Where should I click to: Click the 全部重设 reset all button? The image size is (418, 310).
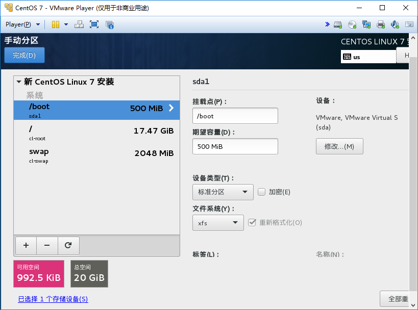point(395,299)
